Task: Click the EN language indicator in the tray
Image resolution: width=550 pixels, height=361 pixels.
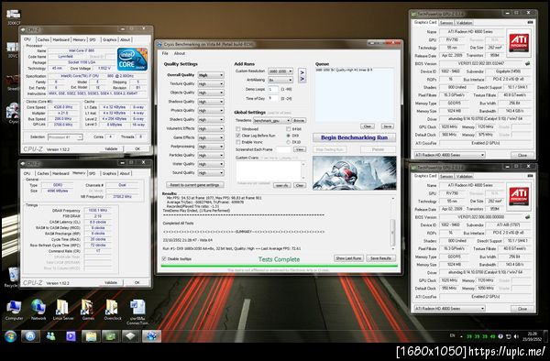Action: tap(453, 335)
